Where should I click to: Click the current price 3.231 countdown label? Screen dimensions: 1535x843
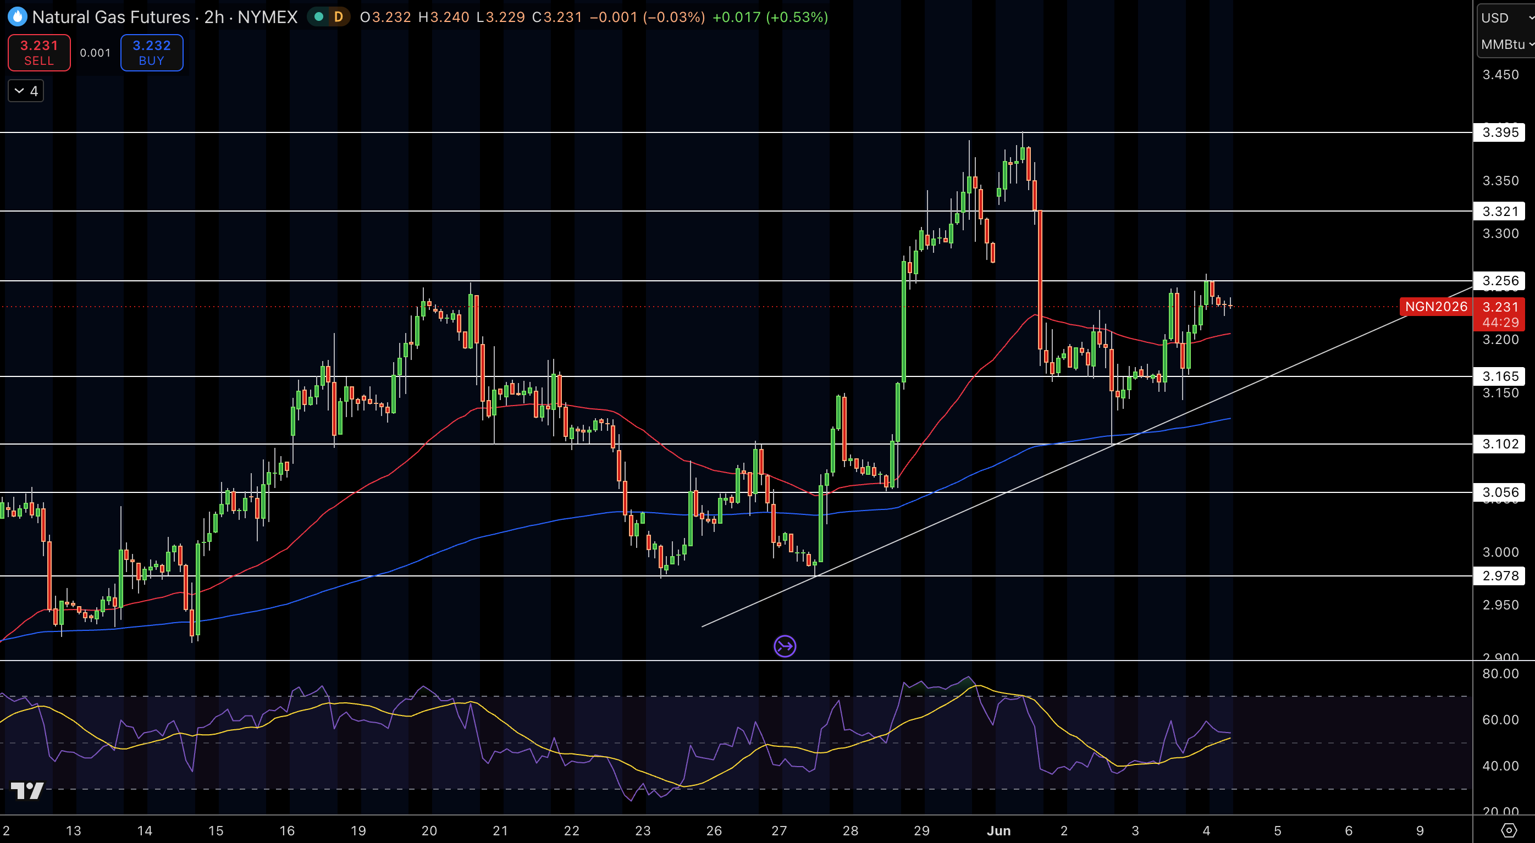1499,314
